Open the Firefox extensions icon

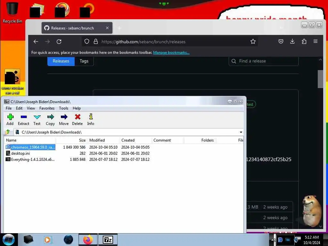tap(304, 41)
